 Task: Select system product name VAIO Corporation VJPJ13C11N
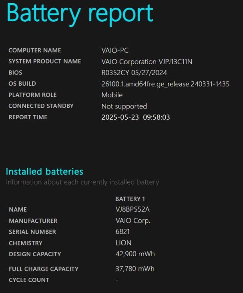tap(147, 62)
